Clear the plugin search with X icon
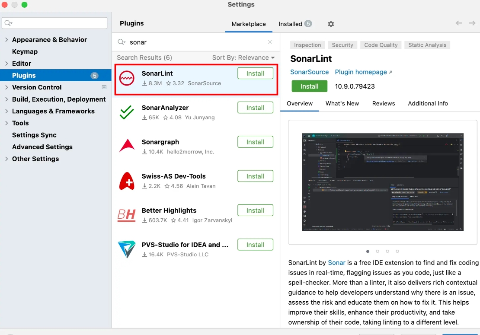This screenshot has height=335, width=480. click(270, 42)
